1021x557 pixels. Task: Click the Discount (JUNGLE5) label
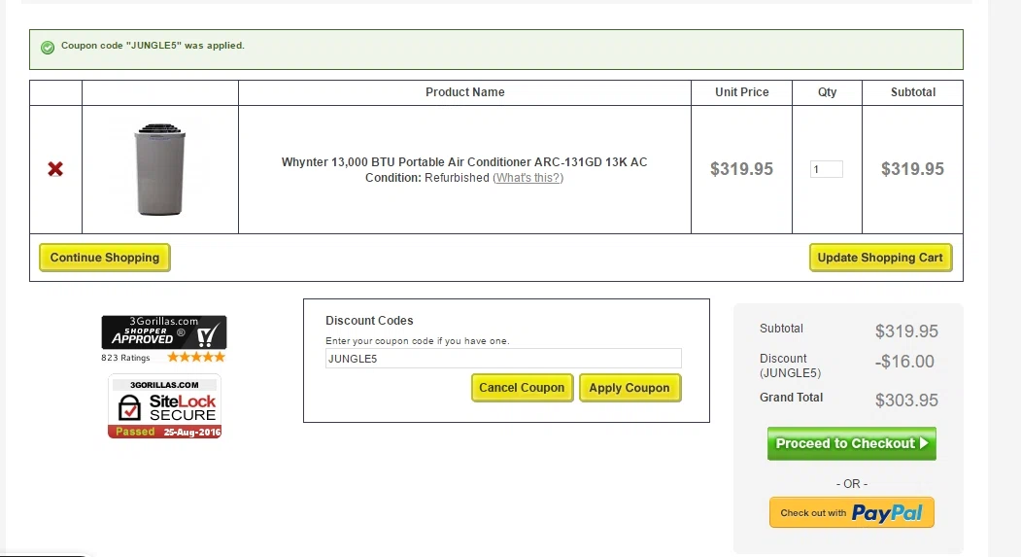(x=791, y=366)
